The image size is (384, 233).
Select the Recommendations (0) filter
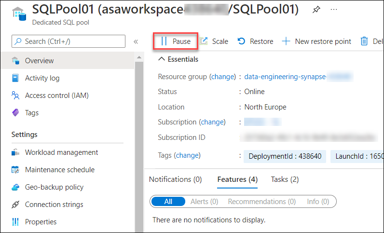click(x=262, y=201)
